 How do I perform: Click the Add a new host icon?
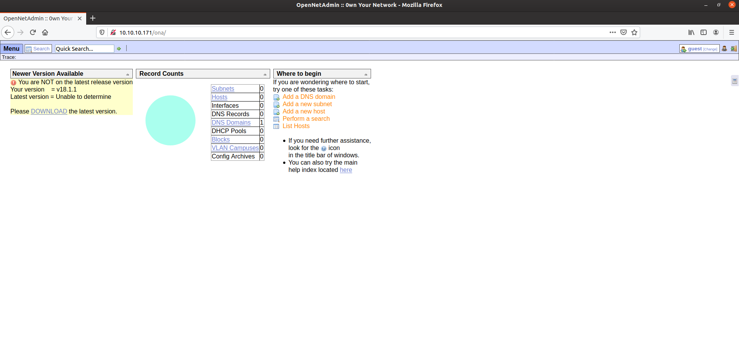[276, 112]
